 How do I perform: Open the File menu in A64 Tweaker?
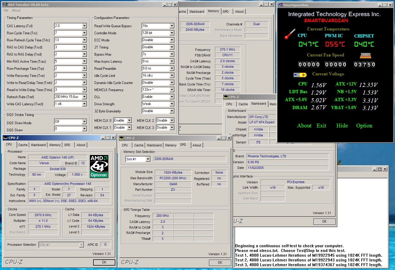click(x=6, y=10)
